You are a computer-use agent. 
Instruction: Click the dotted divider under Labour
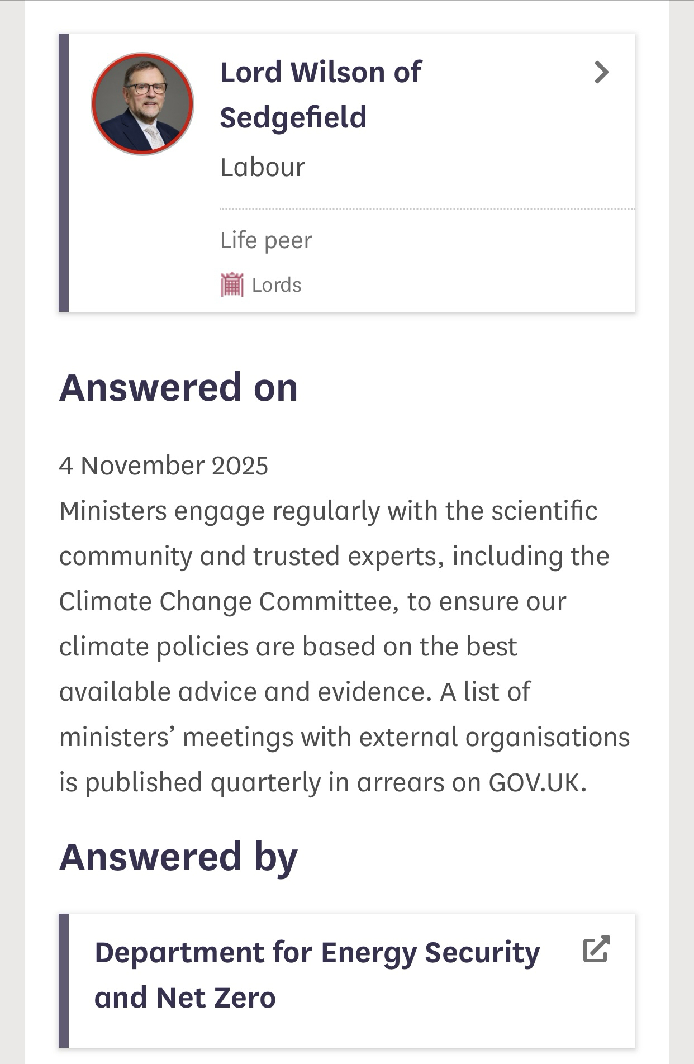[x=427, y=208]
